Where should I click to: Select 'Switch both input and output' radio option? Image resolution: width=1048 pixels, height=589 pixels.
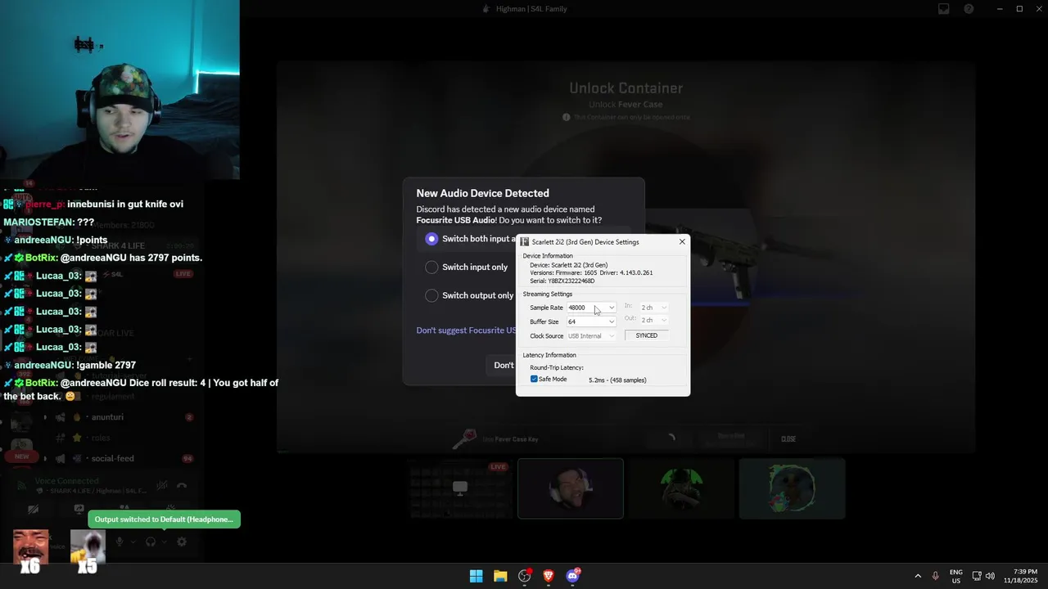point(431,239)
